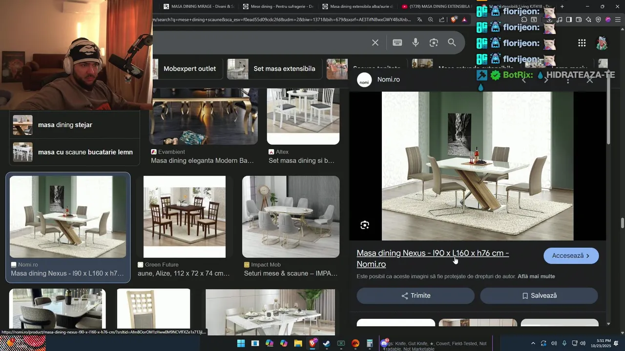Click the Află mai multe link
625x351 pixels.
point(536,276)
